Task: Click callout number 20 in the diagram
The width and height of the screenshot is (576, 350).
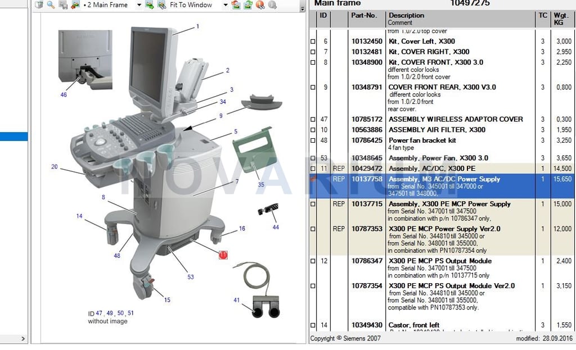Action: [55, 166]
